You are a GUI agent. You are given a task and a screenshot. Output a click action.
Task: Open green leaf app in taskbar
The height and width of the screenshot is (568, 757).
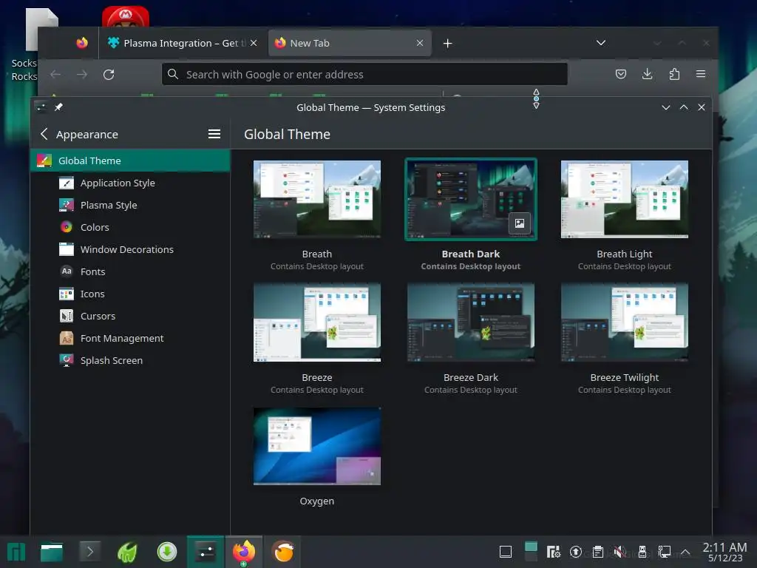pos(127,552)
